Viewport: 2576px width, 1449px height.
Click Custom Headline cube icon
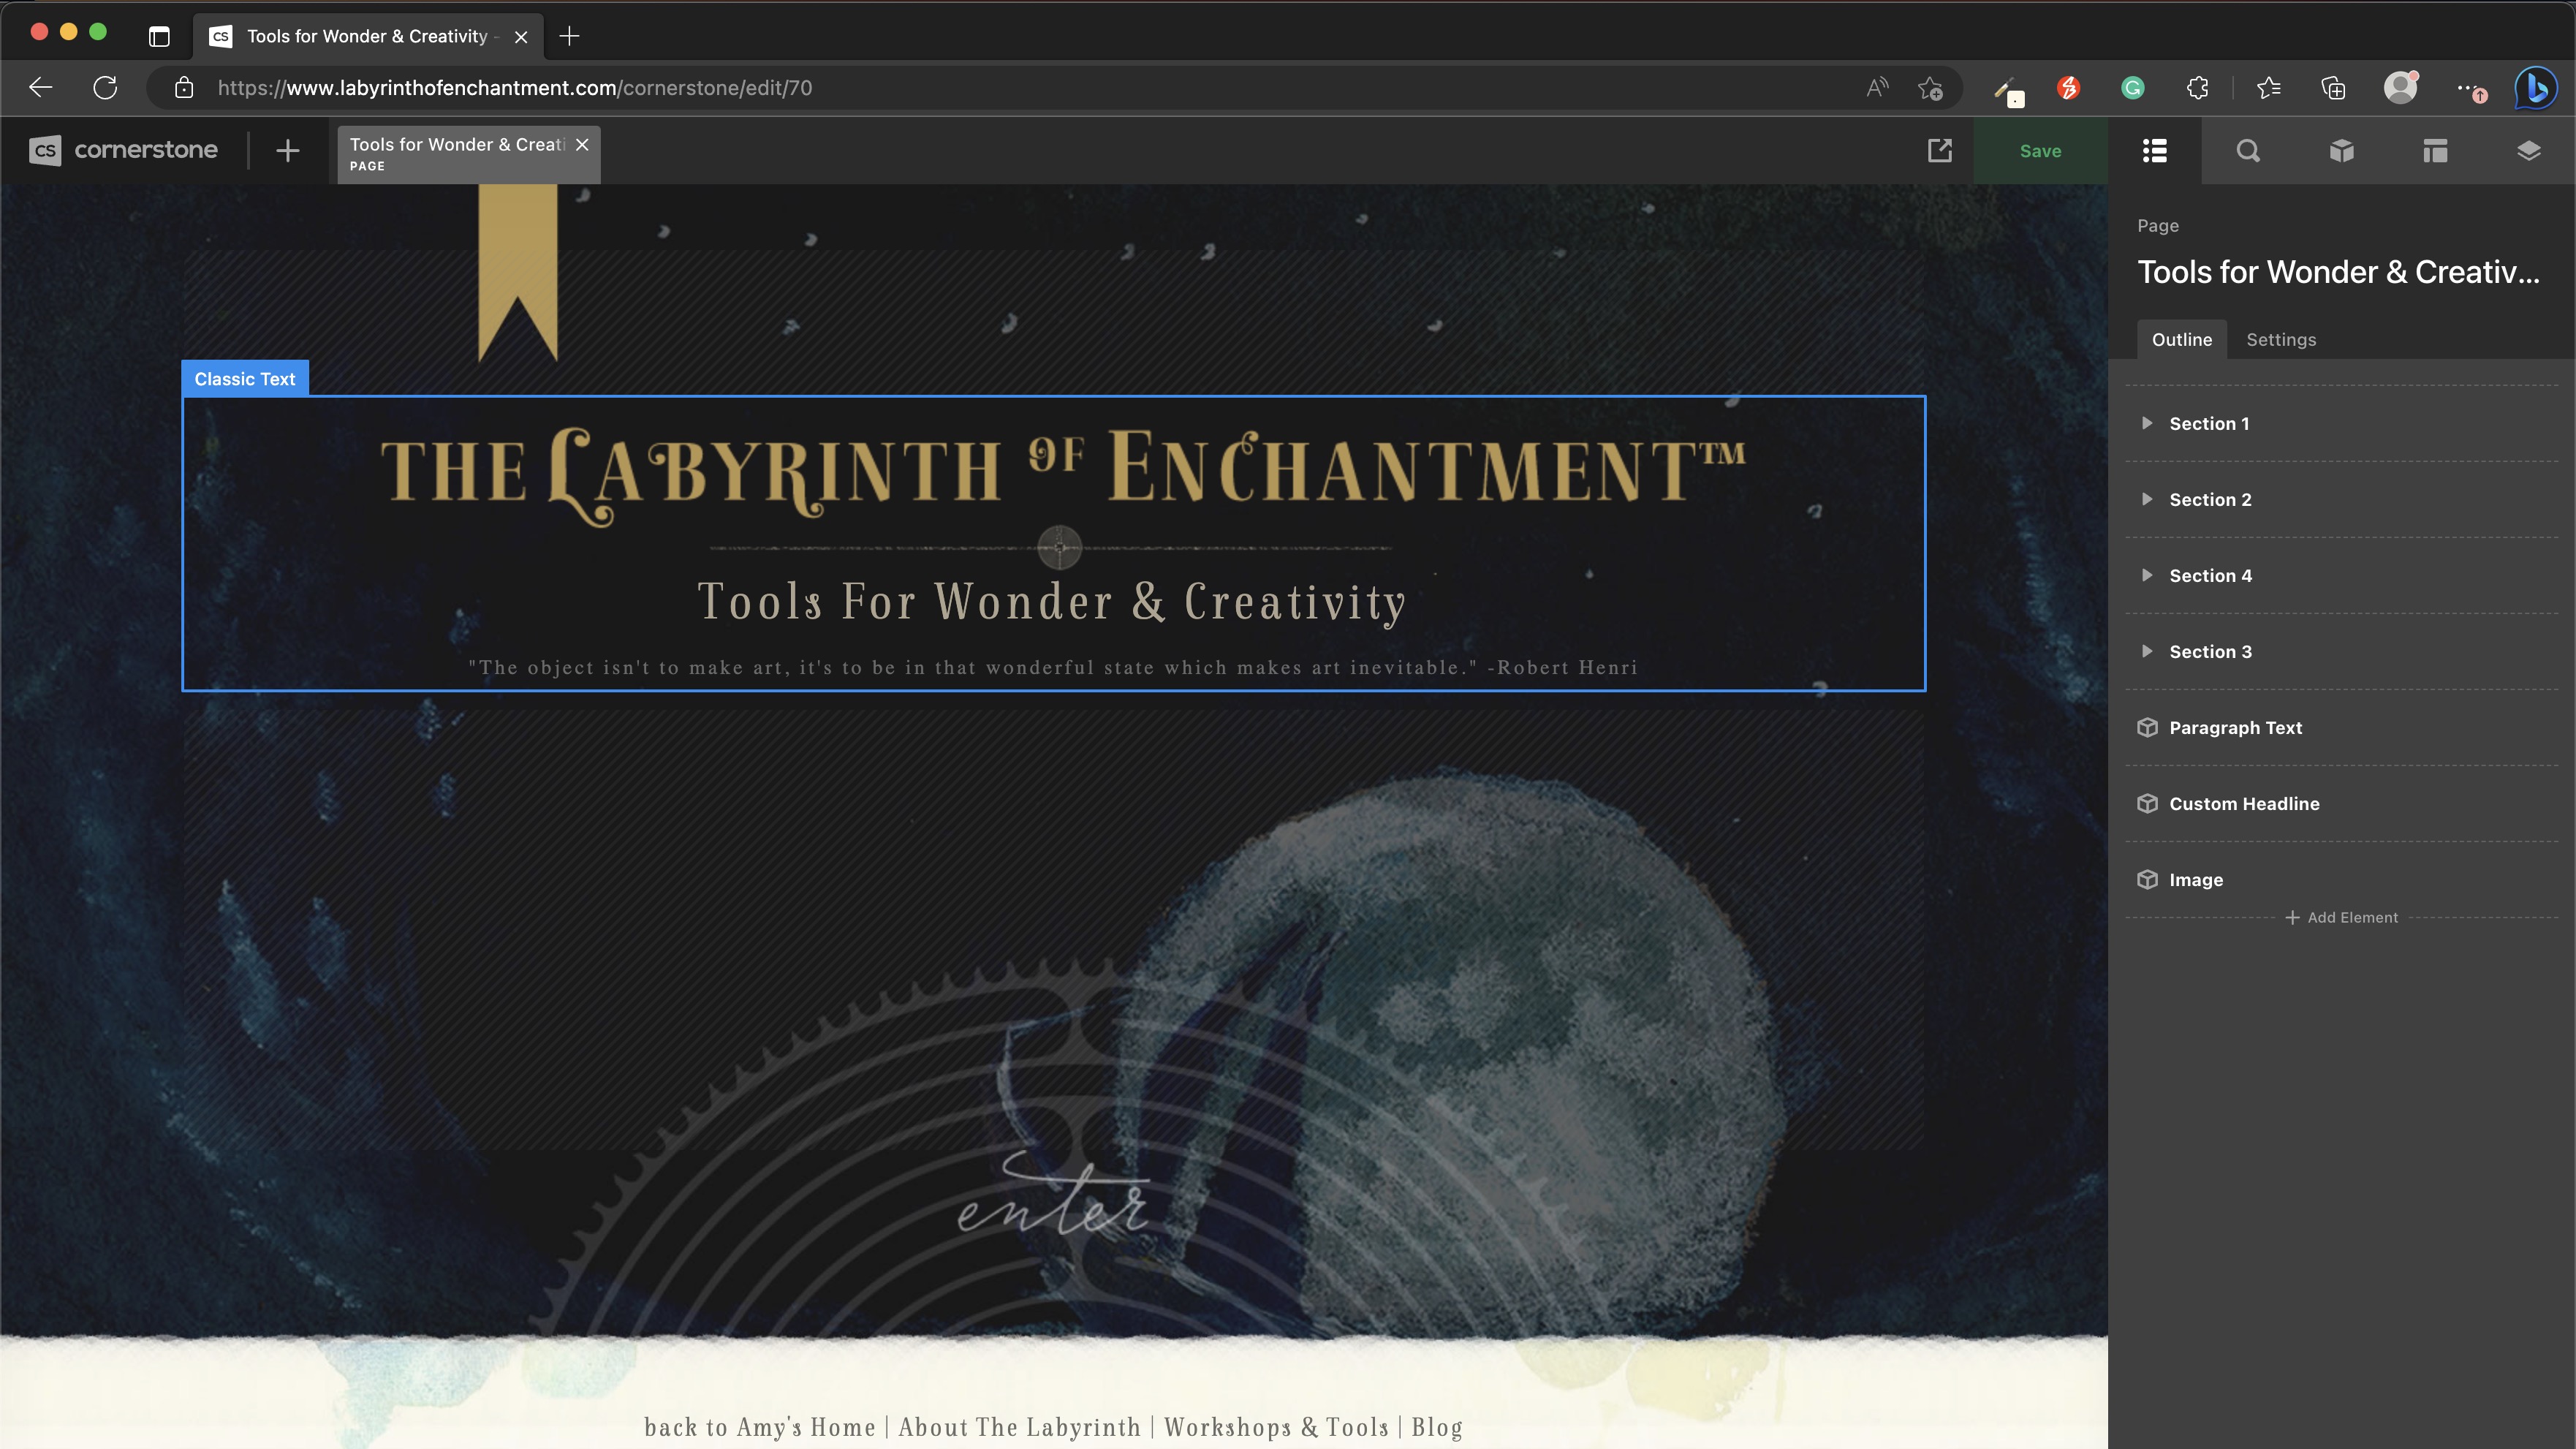tap(2147, 803)
